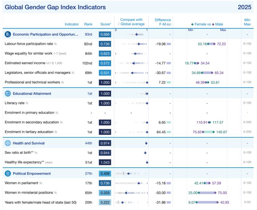
Task: Open the Women in parliament indicator
Action: tap(22, 183)
